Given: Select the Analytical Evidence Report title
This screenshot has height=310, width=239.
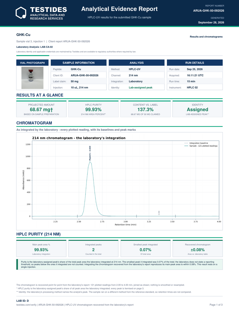Looking at the screenshot, I should (x=119, y=9).
